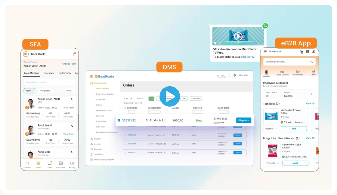Open the Team dropdown in Track Goals
337x195 pixels.
point(29,90)
